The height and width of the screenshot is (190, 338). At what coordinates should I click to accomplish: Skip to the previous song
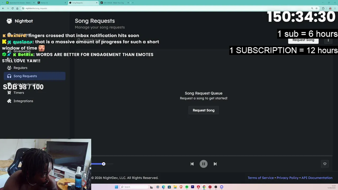point(192,164)
